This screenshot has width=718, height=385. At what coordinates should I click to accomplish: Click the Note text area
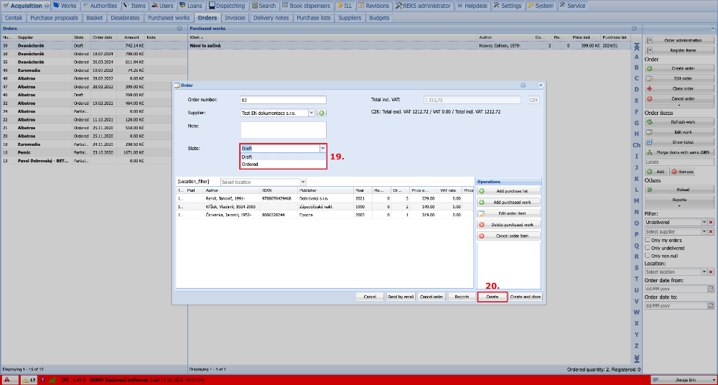[x=284, y=130]
